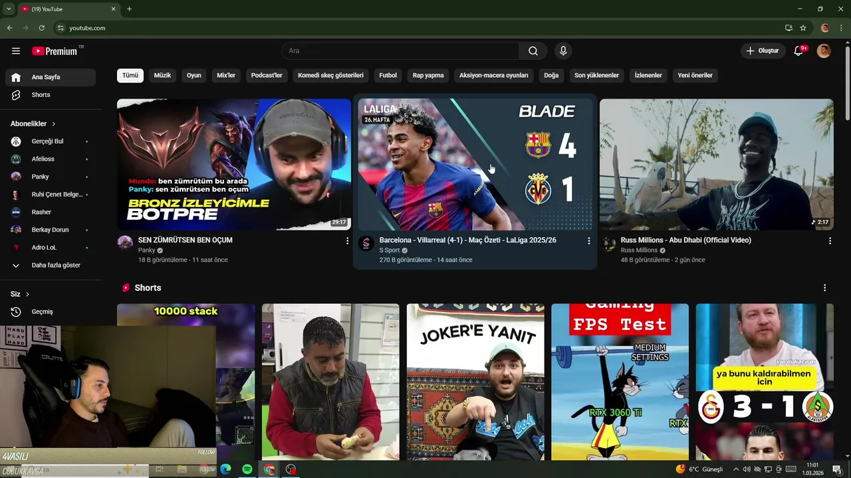851x478 pixels.
Task: Open the notifications bell
Action: 799,51
